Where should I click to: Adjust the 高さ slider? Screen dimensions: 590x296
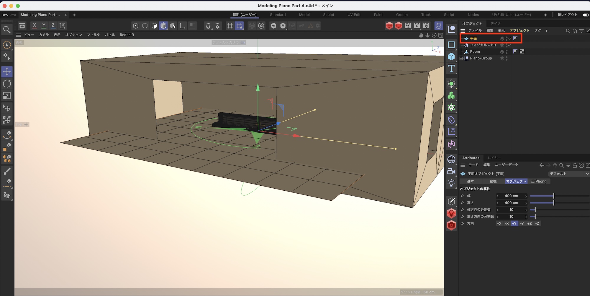click(553, 203)
